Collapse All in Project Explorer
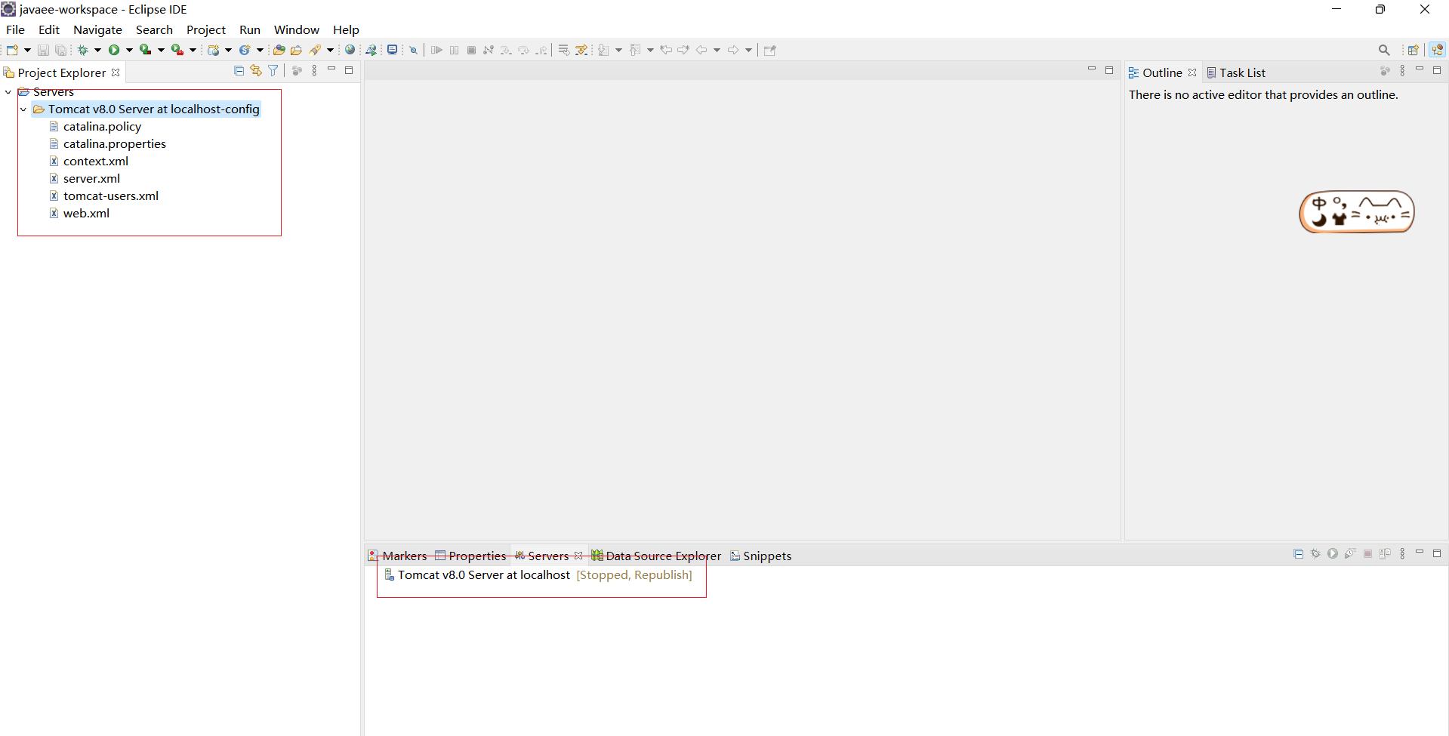 [x=239, y=70]
